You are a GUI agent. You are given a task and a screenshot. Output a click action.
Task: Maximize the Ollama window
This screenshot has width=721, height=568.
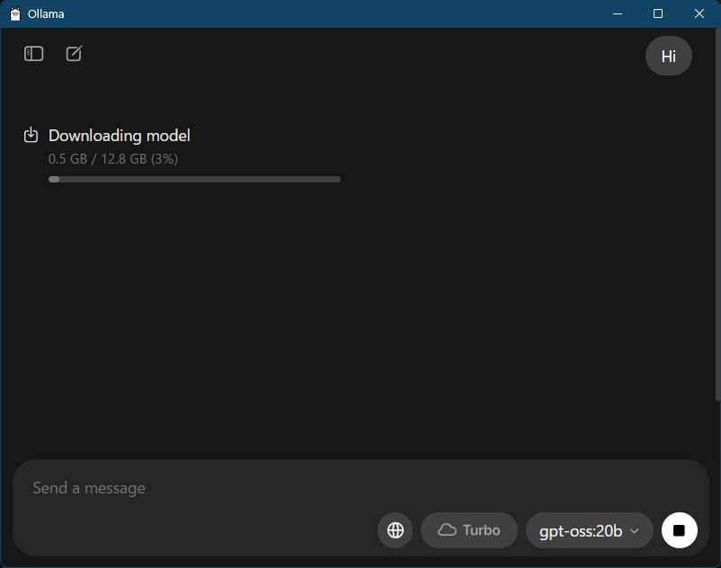coord(658,13)
